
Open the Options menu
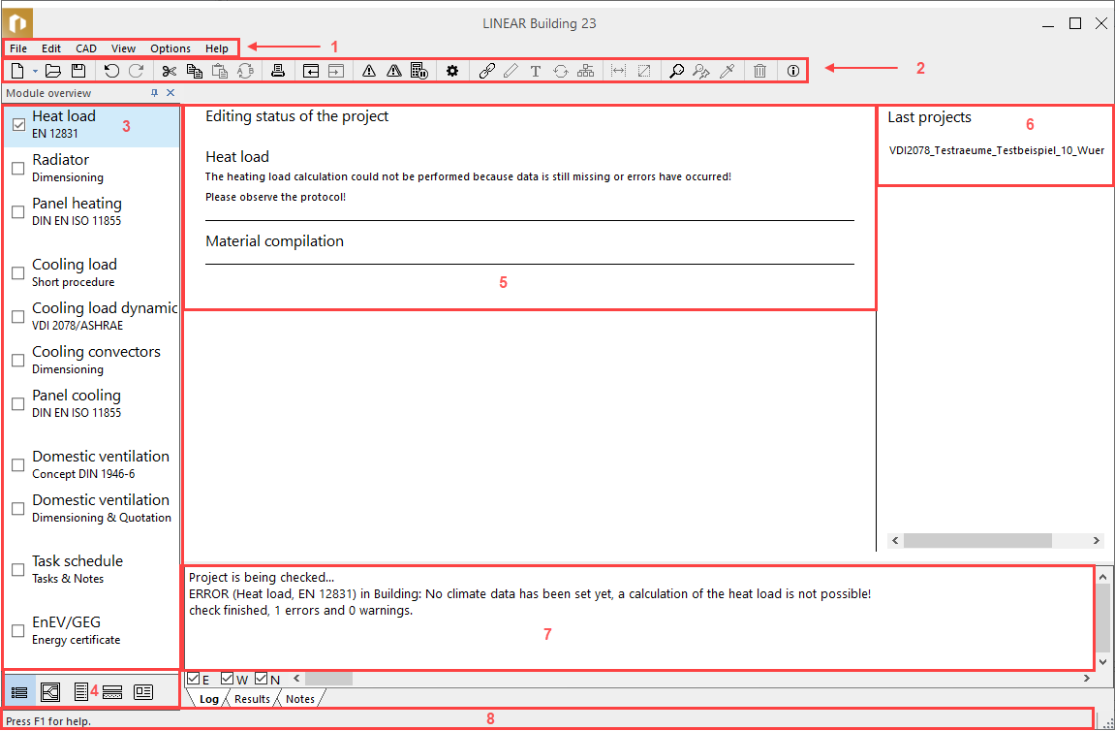click(x=170, y=48)
